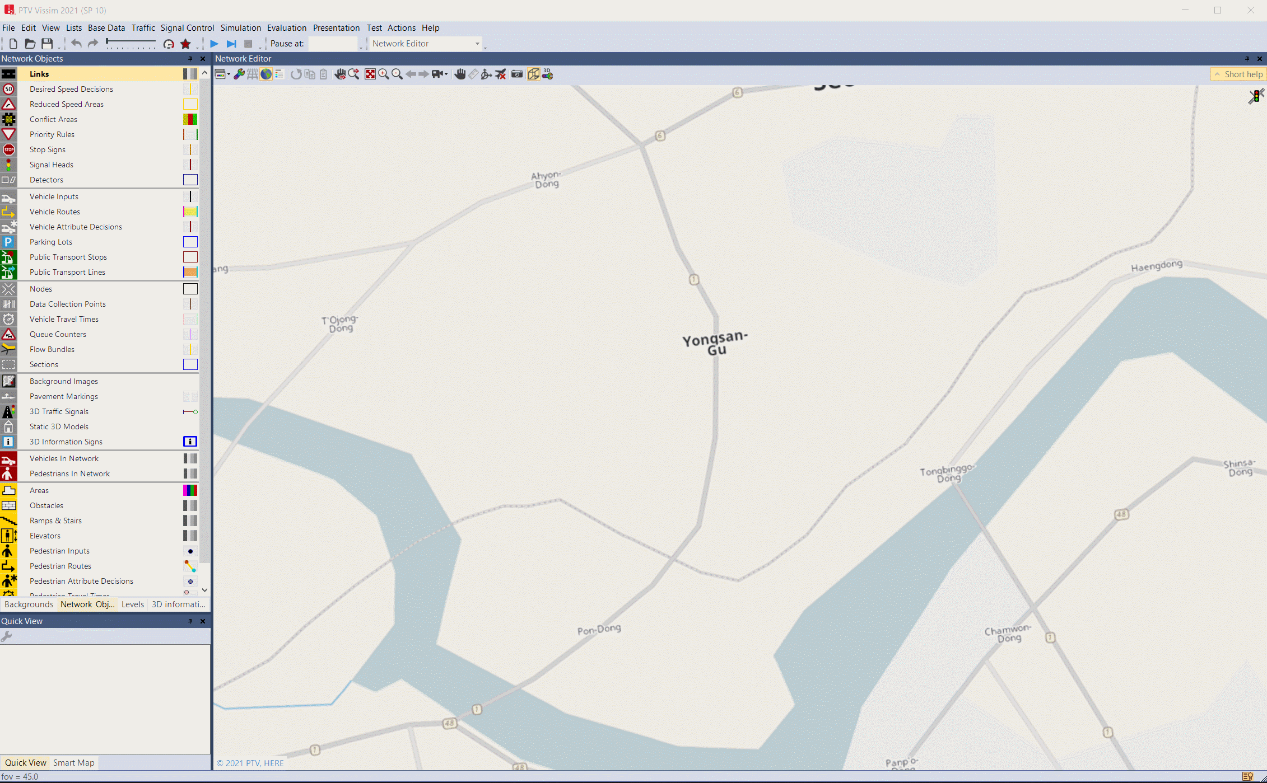Toggle Links visibility bars
The height and width of the screenshot is (783, 1267).
(x=190, y=74)
